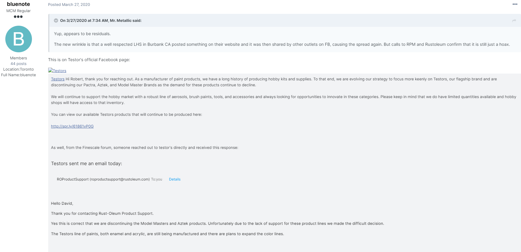Click 'Testors sent me an email today' heading
Viewport: 521px width, 252px height.
coord(86,164)
